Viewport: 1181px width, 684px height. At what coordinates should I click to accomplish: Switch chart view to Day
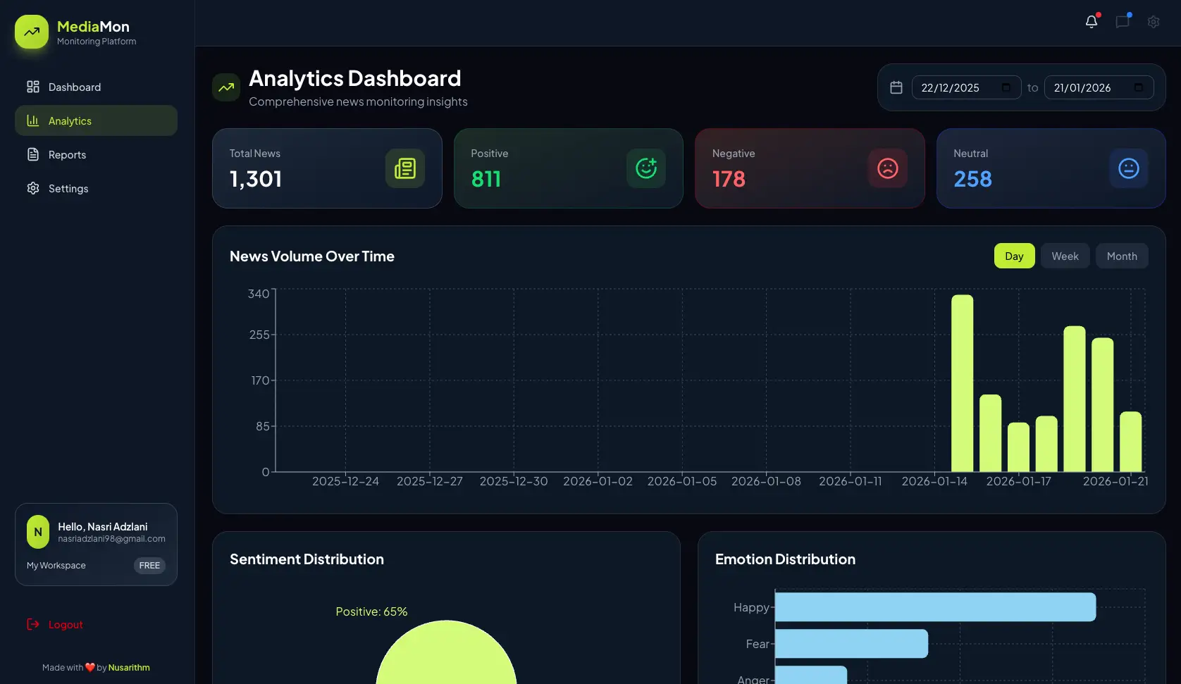coord(1014,256)
